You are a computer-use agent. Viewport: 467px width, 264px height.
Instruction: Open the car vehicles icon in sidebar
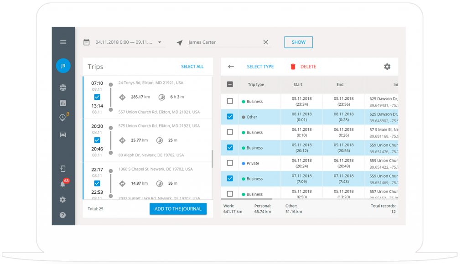tap(63, 134)
